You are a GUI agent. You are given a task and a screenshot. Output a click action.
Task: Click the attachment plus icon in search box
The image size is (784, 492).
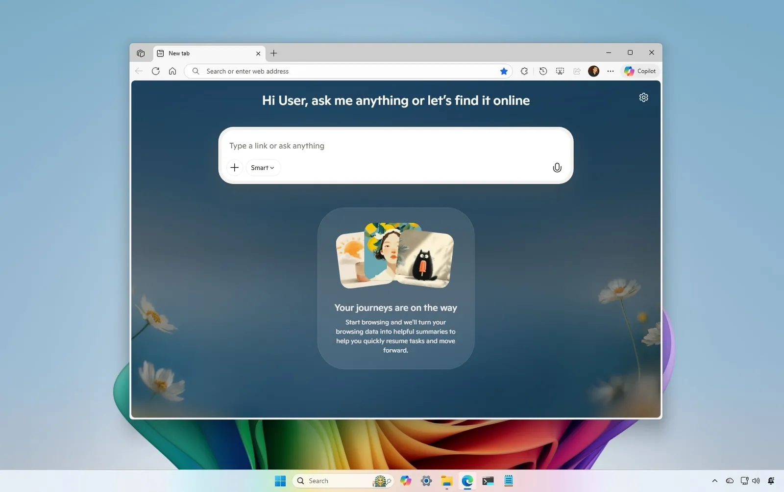[x=235, y=167]
